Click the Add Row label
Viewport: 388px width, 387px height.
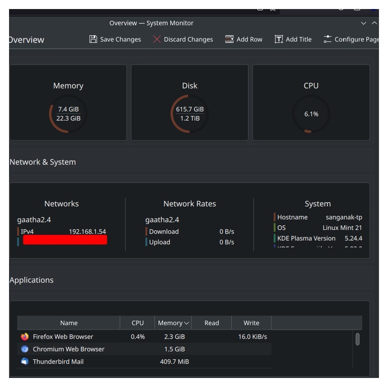pos(249,39)
